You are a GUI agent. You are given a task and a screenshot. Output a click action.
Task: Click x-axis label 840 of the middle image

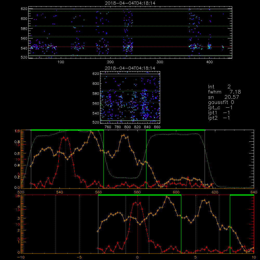tap(147, 127)
